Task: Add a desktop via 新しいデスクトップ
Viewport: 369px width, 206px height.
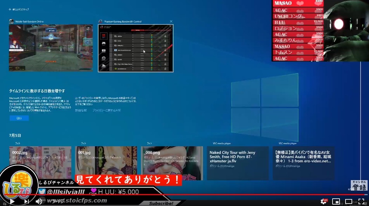Action: tap(19, 9)
